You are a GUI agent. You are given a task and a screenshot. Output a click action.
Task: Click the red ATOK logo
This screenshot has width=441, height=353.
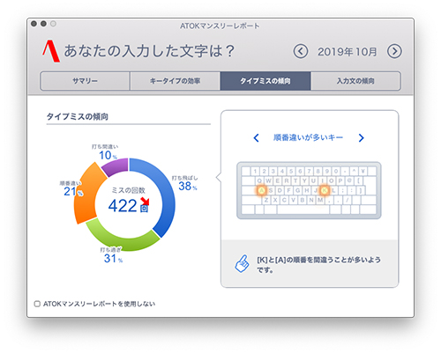[x=51, y=51]
